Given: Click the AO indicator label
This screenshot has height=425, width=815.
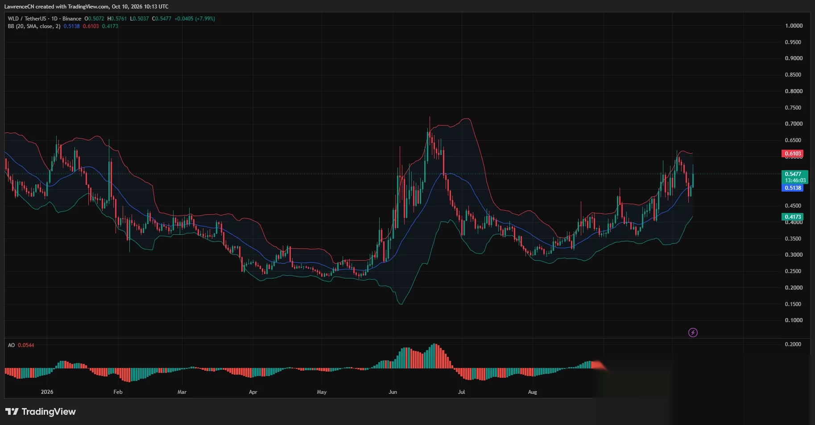Looking at the screenshot, I should 11,345.
